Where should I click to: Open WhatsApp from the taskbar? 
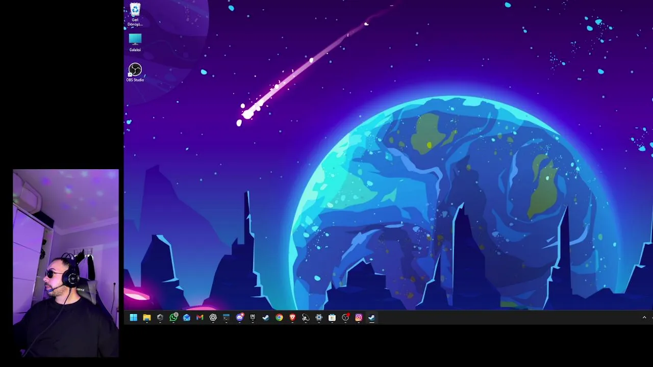(x=173, y=318)
